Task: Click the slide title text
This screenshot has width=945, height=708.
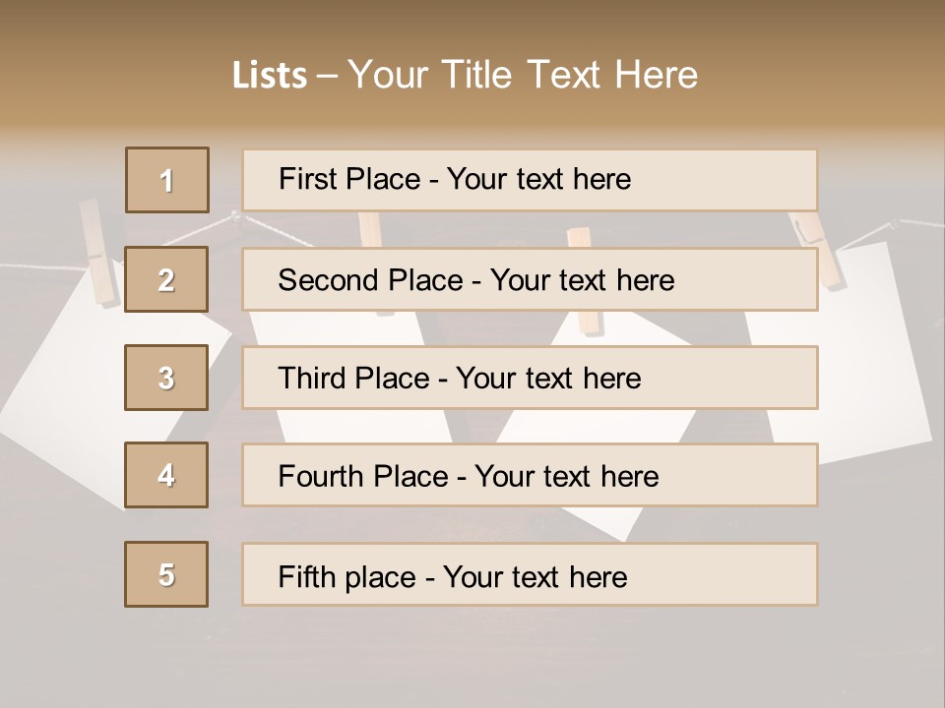Action: (465, 75)
